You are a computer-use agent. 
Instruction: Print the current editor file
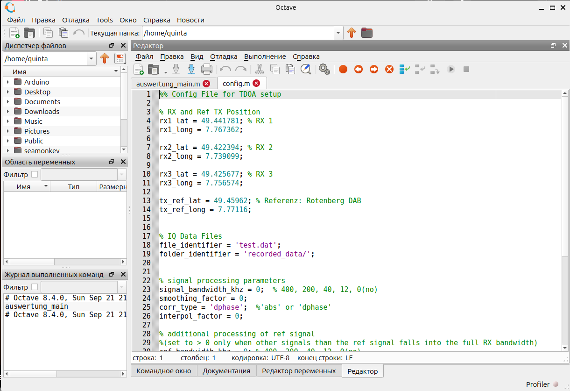pos(206,69)
